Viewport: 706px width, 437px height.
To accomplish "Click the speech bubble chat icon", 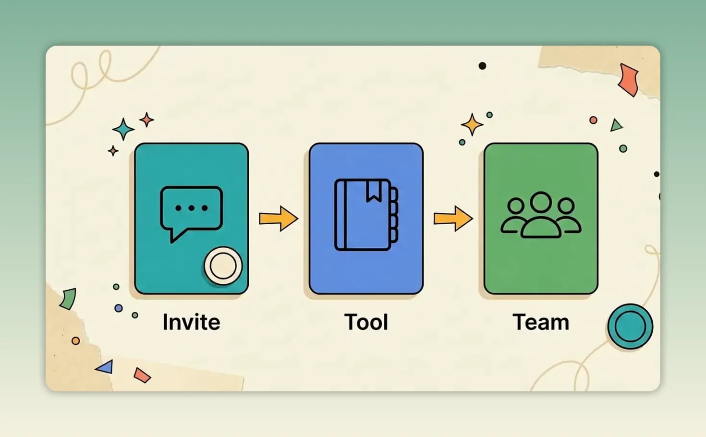I will tap(191, 214).
